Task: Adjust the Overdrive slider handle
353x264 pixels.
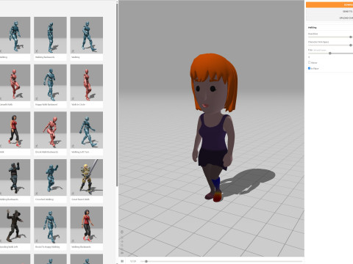Action: click(351, 37)
